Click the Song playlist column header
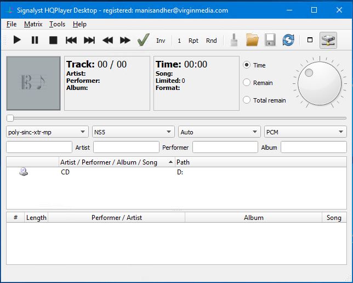353x283 pixels. (x=334, y=217)
